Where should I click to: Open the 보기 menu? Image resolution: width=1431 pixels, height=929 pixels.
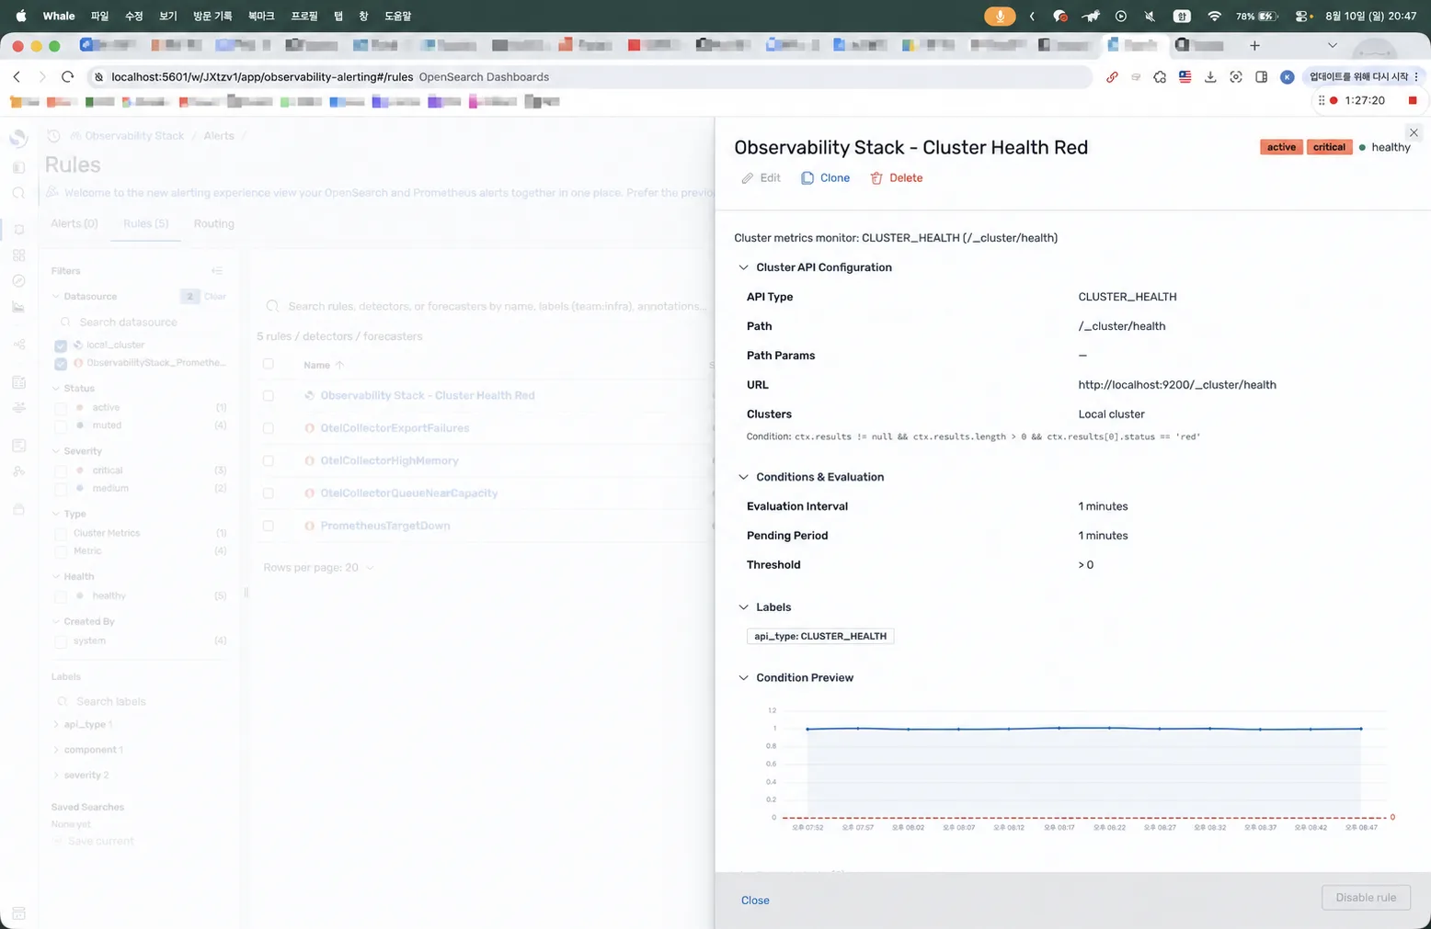pos(167,16)
